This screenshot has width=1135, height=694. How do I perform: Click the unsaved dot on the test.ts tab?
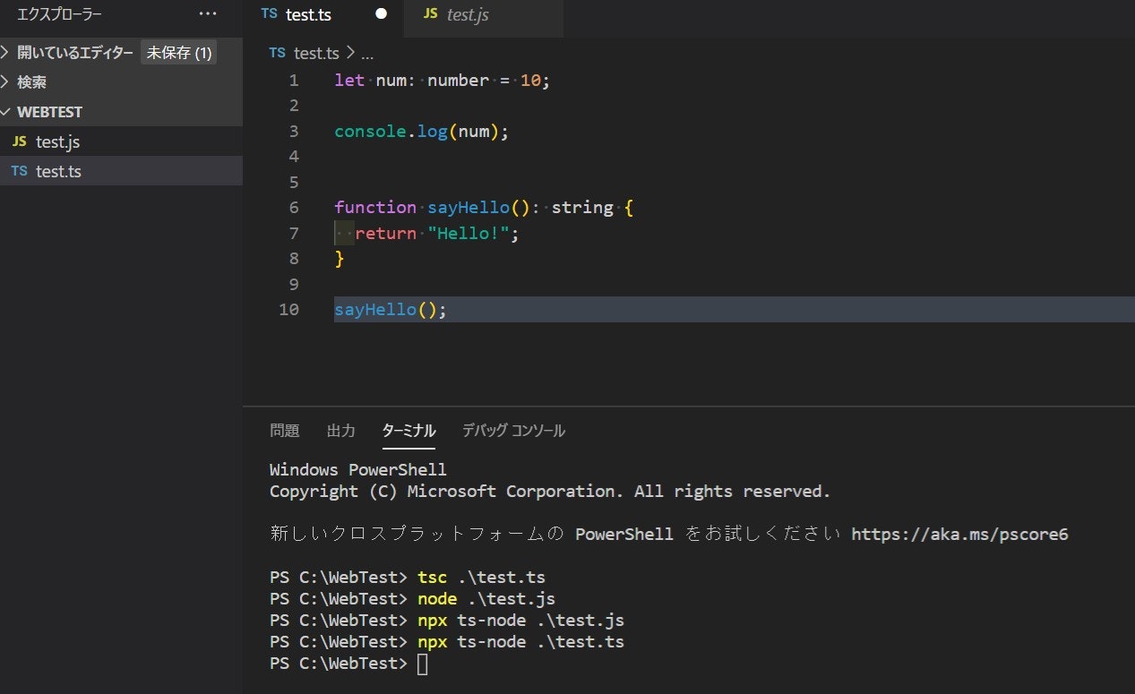pyautogui.click(x=381, y=14)
